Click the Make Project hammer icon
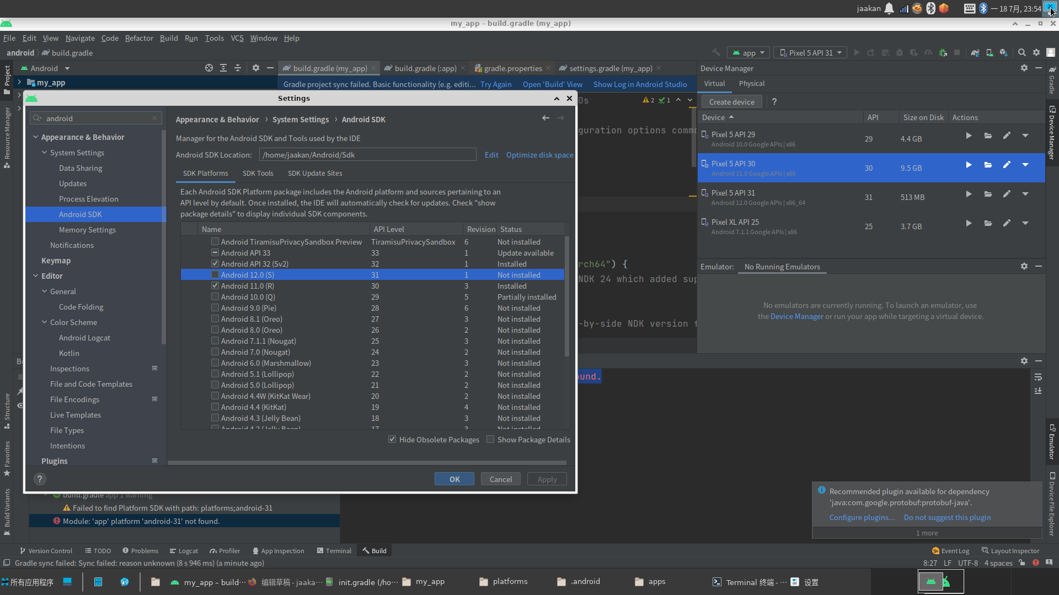Screen dimensions: 1059x595 click(x=716, y=53)
